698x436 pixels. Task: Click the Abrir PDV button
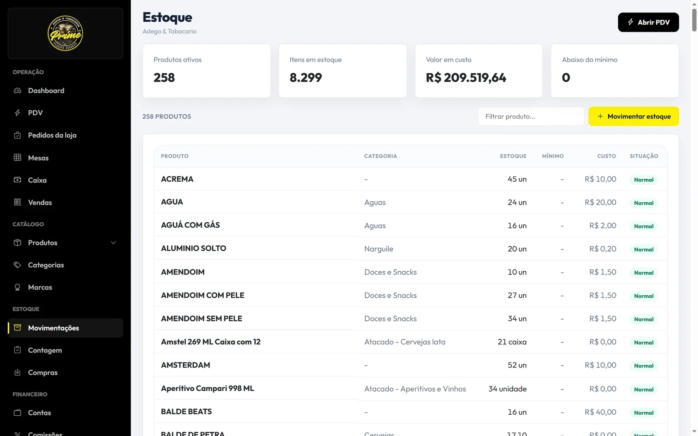(x=648, y=22)
